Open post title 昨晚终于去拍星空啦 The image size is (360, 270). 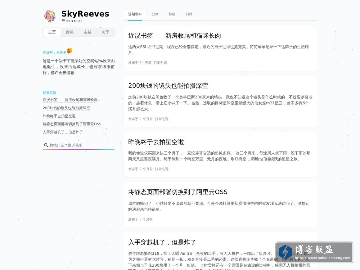point(156,142)
